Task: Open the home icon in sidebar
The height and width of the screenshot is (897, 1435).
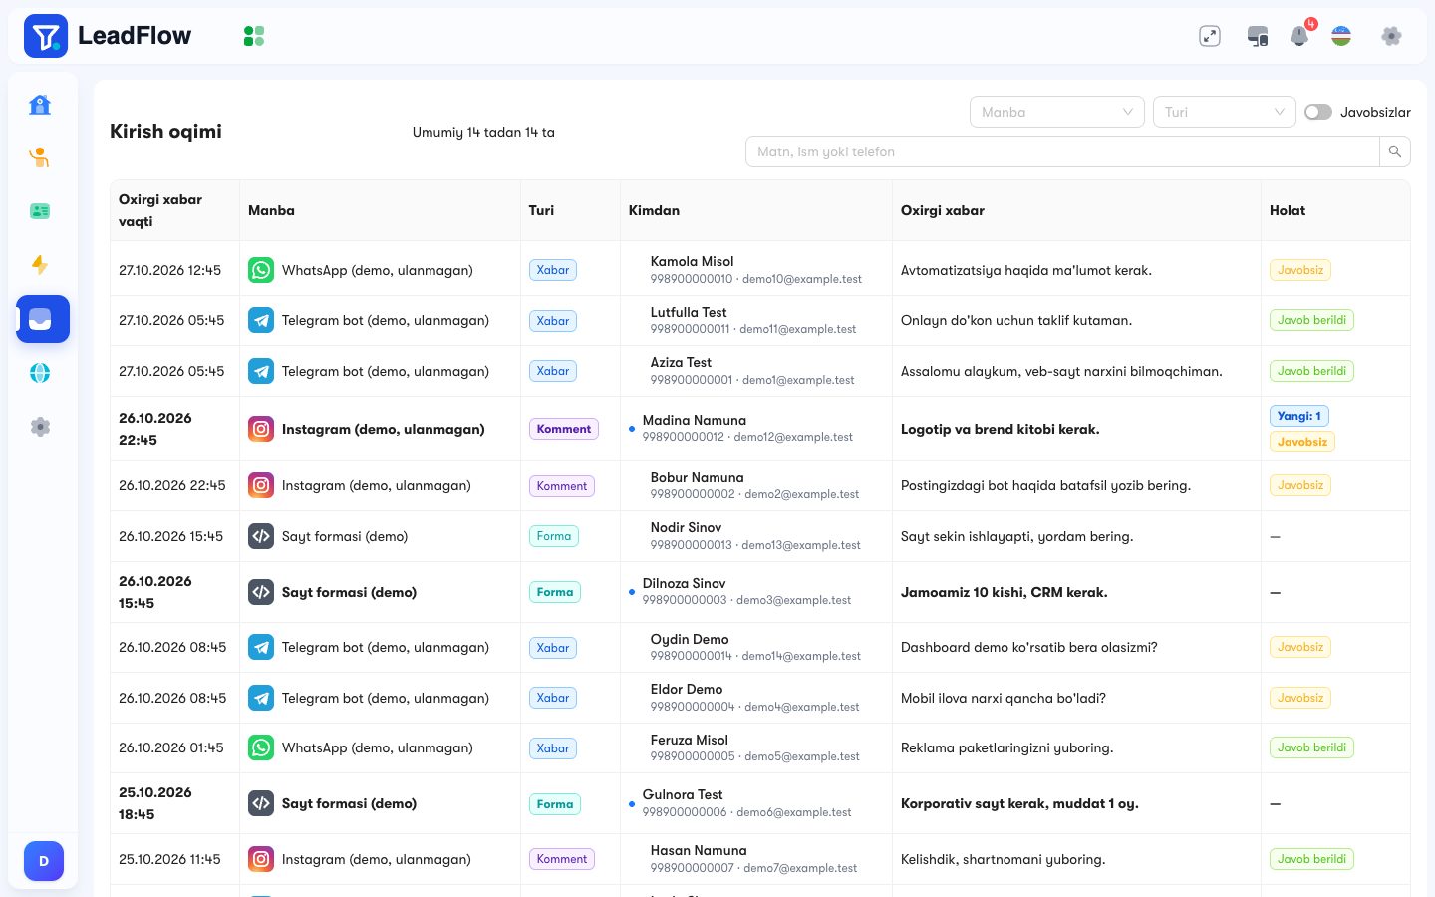Action: tap(40, 105)
